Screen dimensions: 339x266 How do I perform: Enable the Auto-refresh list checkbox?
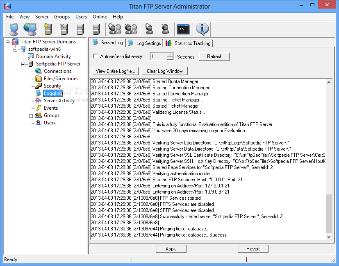coord(96,56)
